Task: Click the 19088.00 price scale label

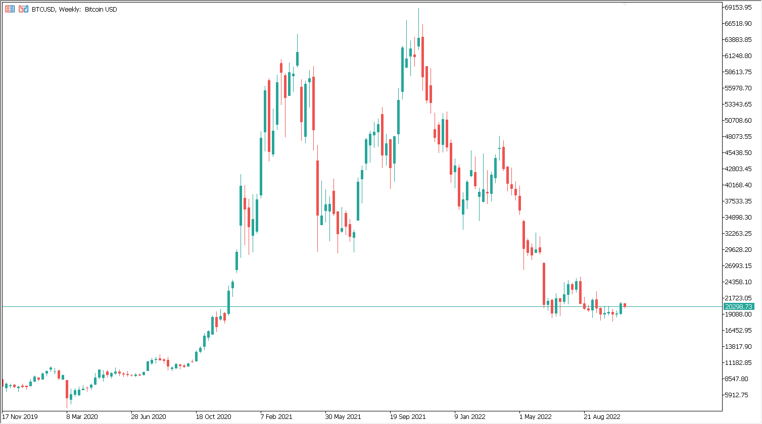Action: (738, 314)
